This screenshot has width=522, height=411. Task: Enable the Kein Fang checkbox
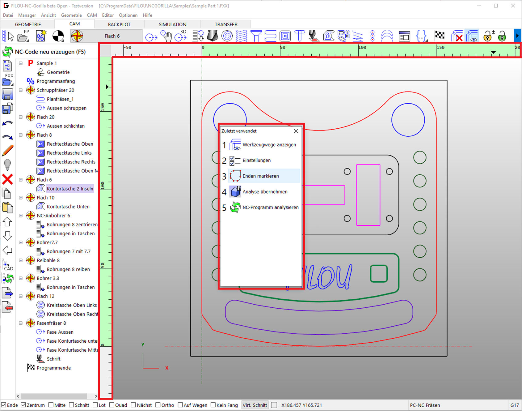(213, 405)
